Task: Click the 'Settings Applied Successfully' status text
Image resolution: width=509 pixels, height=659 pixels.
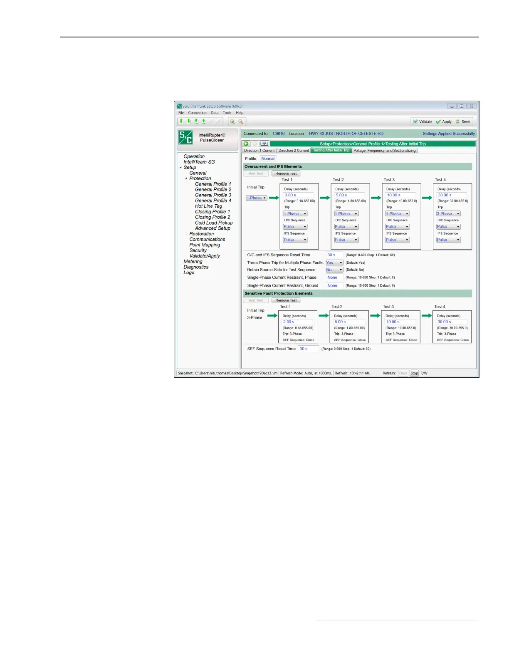Action: coord(449,134)
